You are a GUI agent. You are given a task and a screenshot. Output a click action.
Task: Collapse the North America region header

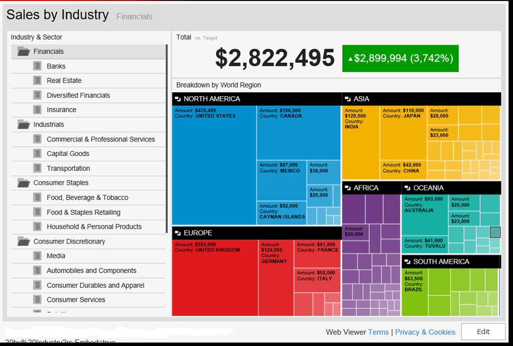(178, 99)
